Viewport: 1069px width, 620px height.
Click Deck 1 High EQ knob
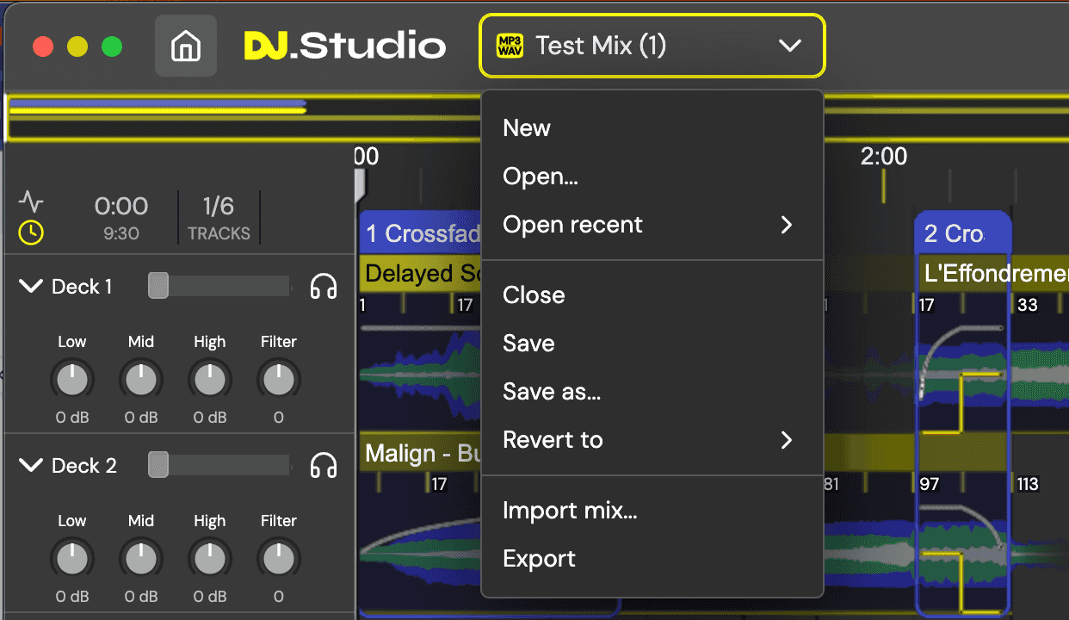(210, 379)
